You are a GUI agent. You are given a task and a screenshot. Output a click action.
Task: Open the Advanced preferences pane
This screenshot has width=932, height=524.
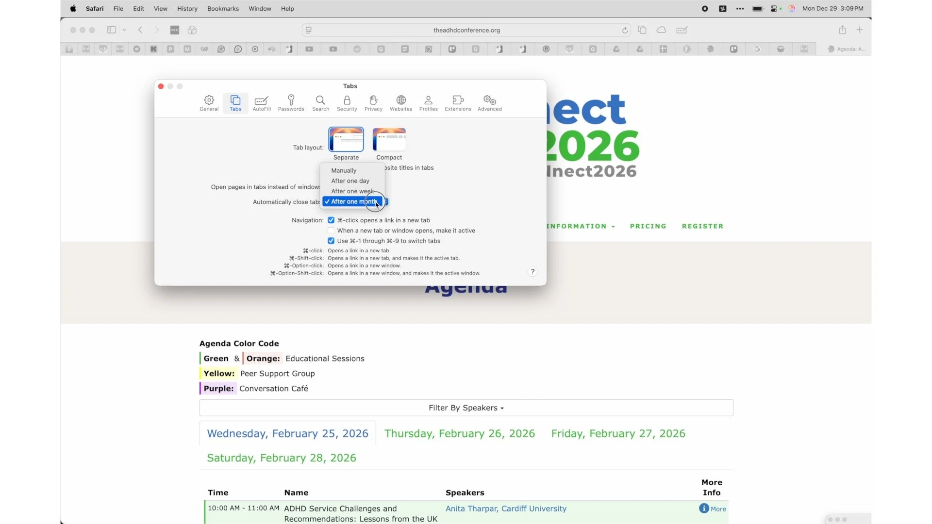[489, 103]
